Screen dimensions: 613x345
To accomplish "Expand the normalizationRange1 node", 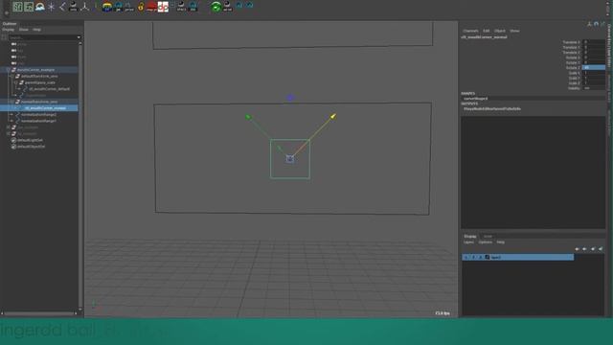I will click(12, 121).
